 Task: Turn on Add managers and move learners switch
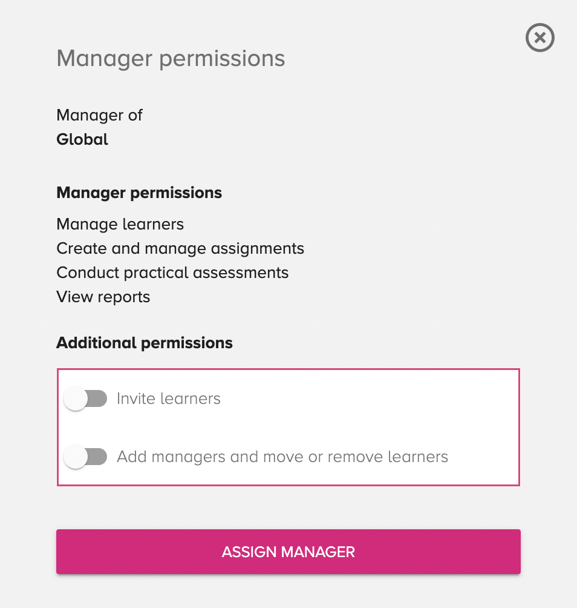click(85, 457)
